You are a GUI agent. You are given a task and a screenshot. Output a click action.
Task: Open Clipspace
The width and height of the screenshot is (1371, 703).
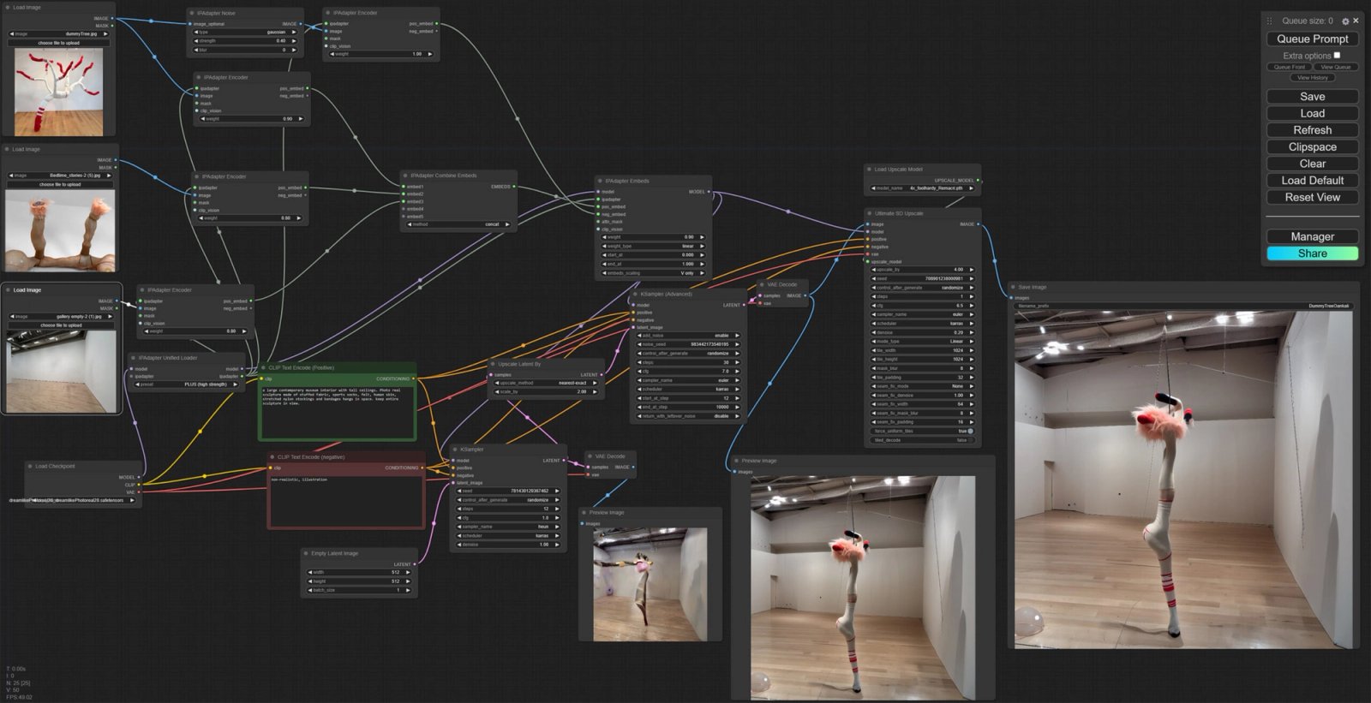pyautogui.click(x=1312, y=146)
